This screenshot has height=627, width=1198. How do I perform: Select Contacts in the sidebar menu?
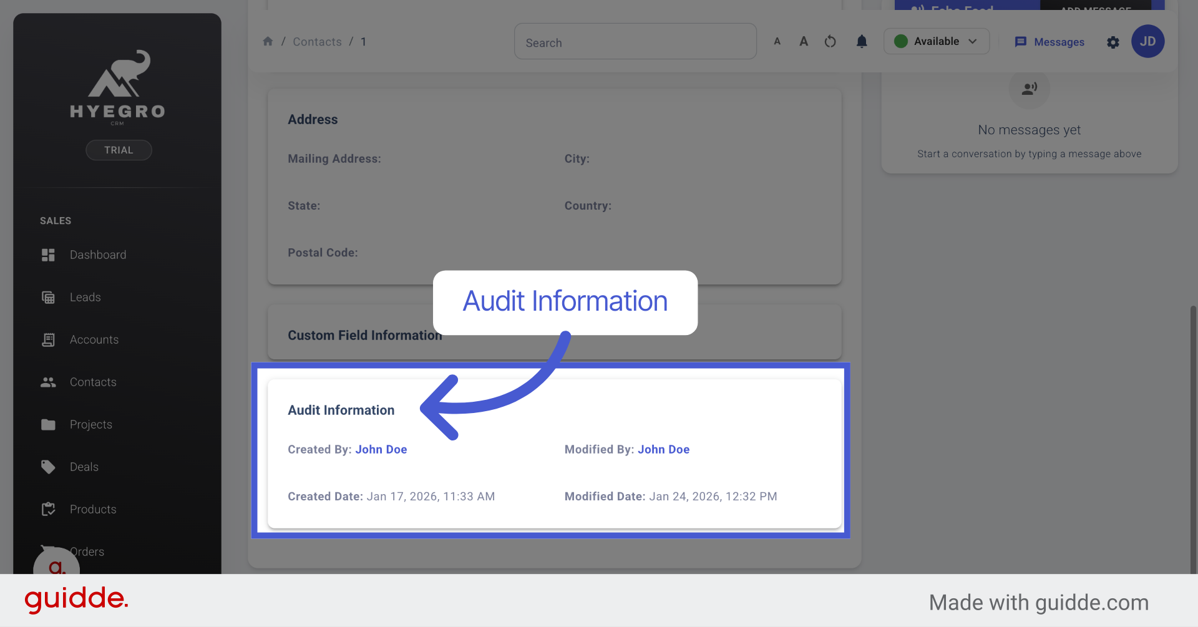93,382
